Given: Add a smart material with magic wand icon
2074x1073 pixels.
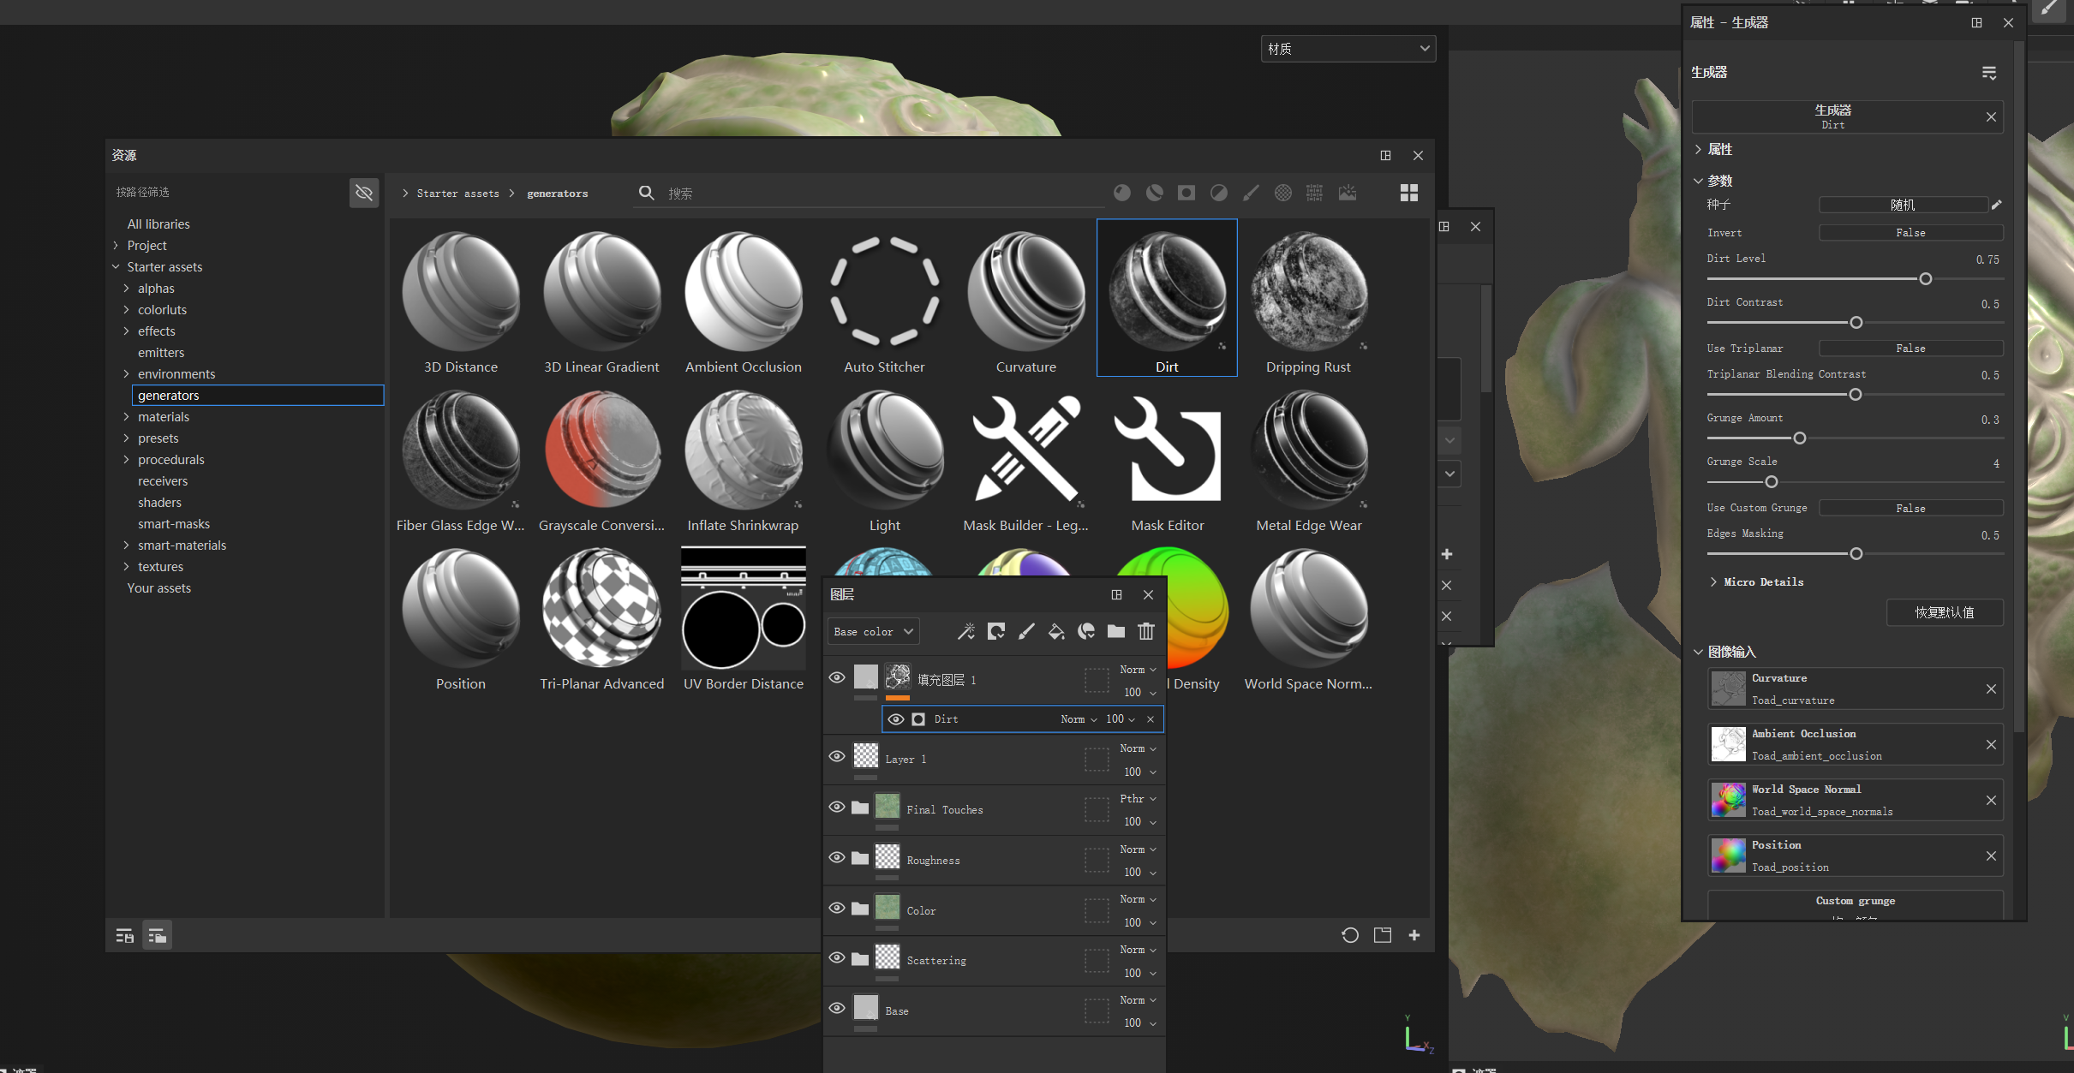Looking at the screenshot, I should [x=966, y=631].
